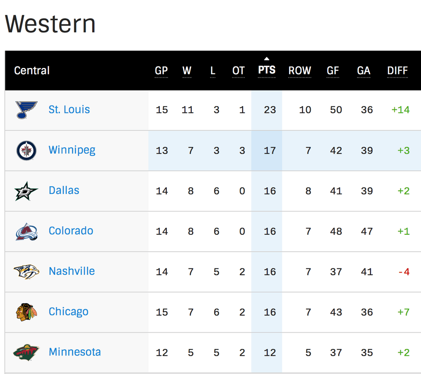Image resolution: width=421 pixels, height=374 pixels.
Task: Click the Winnipeg Jets logo
Action: click(x=26, y=150)
